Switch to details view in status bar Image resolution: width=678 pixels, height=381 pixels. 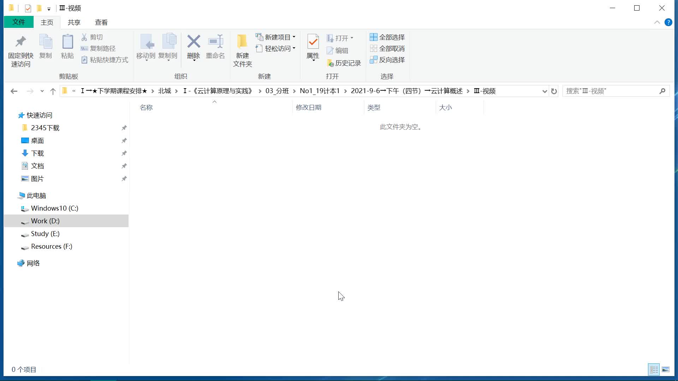(x=654, y=369)
